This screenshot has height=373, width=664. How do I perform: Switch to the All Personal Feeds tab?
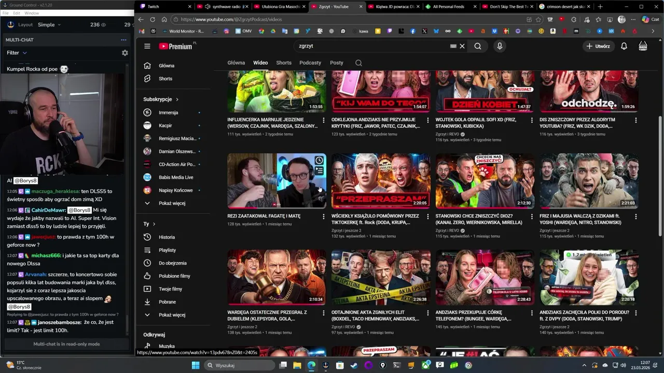[449, 7]
